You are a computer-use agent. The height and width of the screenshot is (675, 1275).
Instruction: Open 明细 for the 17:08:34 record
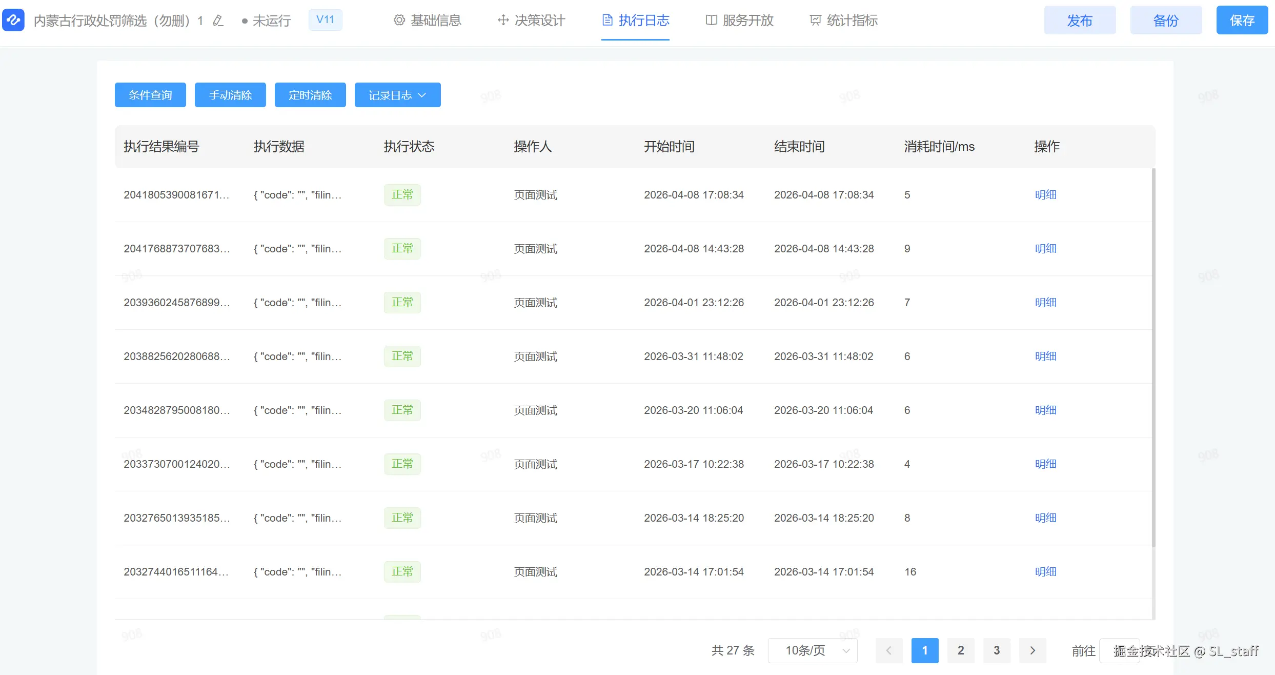pos(1045,195)
